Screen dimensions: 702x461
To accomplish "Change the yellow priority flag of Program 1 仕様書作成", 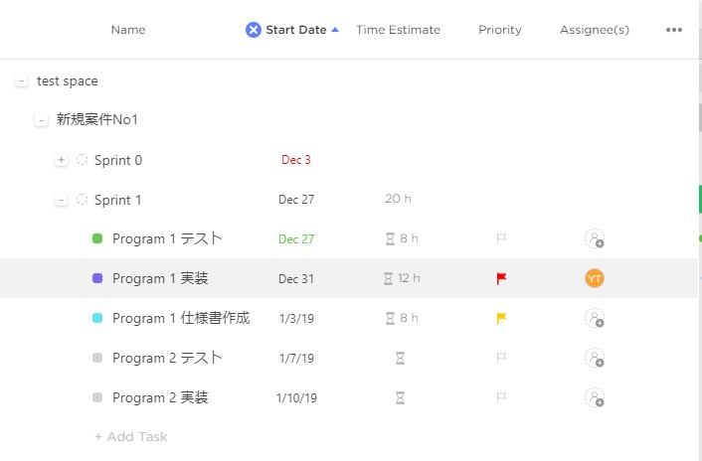I will pyautogui.click(x=501, y=318).
